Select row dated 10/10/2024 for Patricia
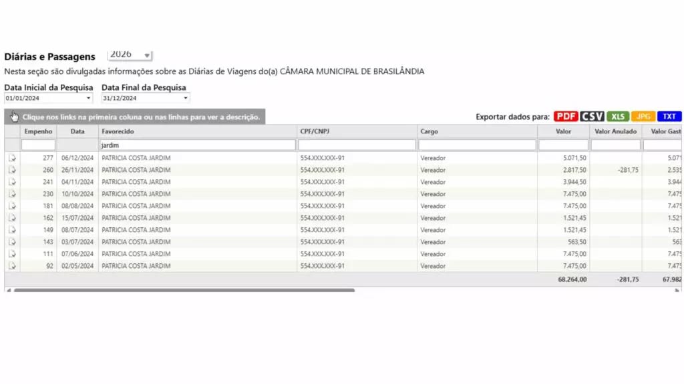The height and width of the screenshot is (384, 684). (x=136, y=194)
